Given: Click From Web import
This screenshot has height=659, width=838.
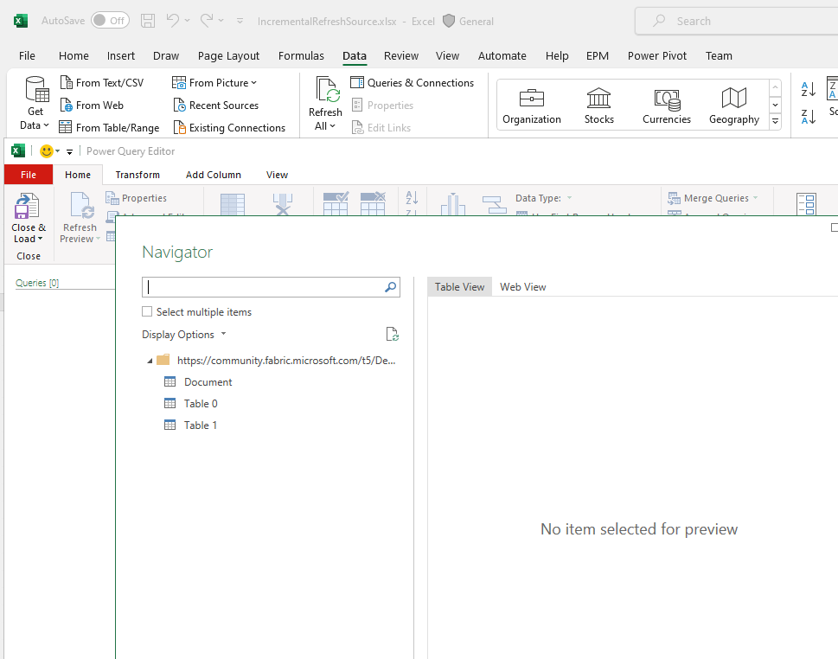Looking at the screenshot, I should click(92, 106).
